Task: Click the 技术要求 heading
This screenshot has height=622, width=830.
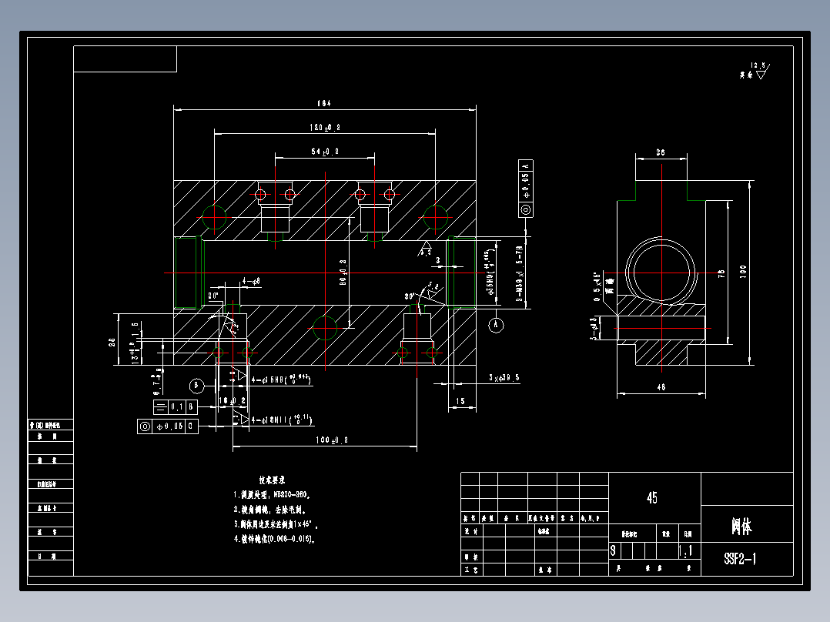Action: coord(272,480)
